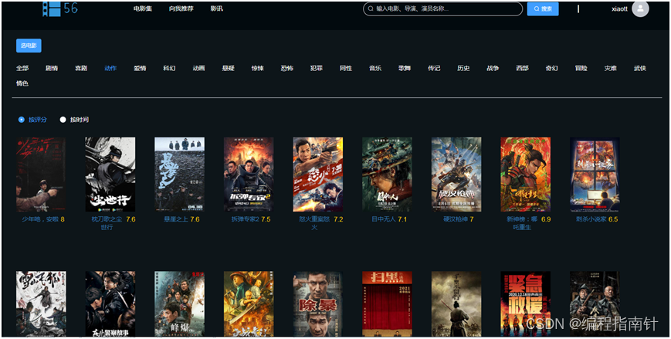Open the 影讯 nav item
The width and height of the screenshot is (671, 339).
(216, 8)
